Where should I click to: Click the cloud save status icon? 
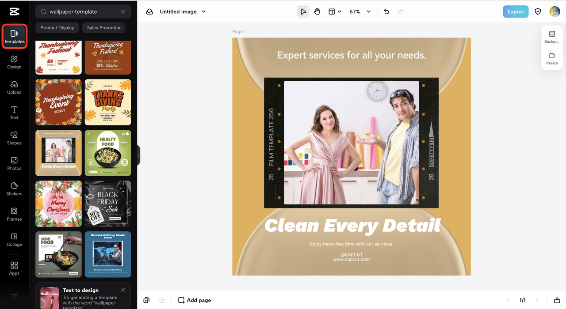(x=149, y=11)
